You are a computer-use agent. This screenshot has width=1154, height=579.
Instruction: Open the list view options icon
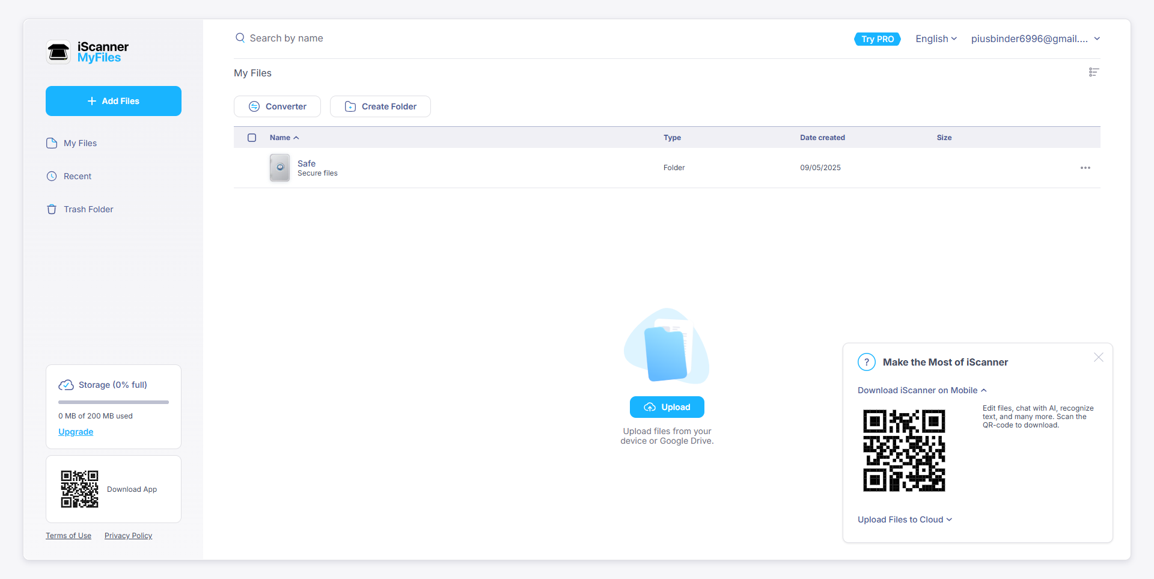point(1094,72)
